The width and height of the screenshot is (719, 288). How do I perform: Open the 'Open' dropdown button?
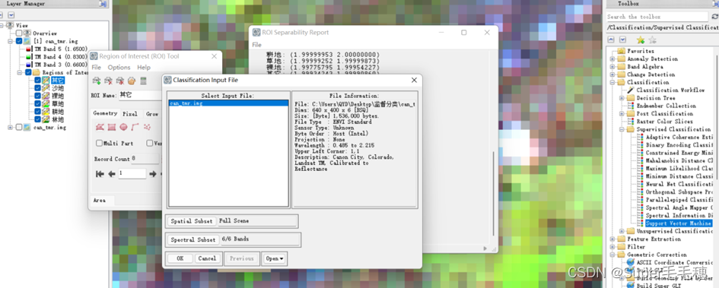tap(274, 258)
